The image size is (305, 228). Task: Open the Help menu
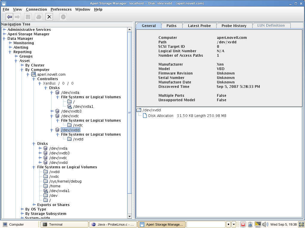[98, 9]
